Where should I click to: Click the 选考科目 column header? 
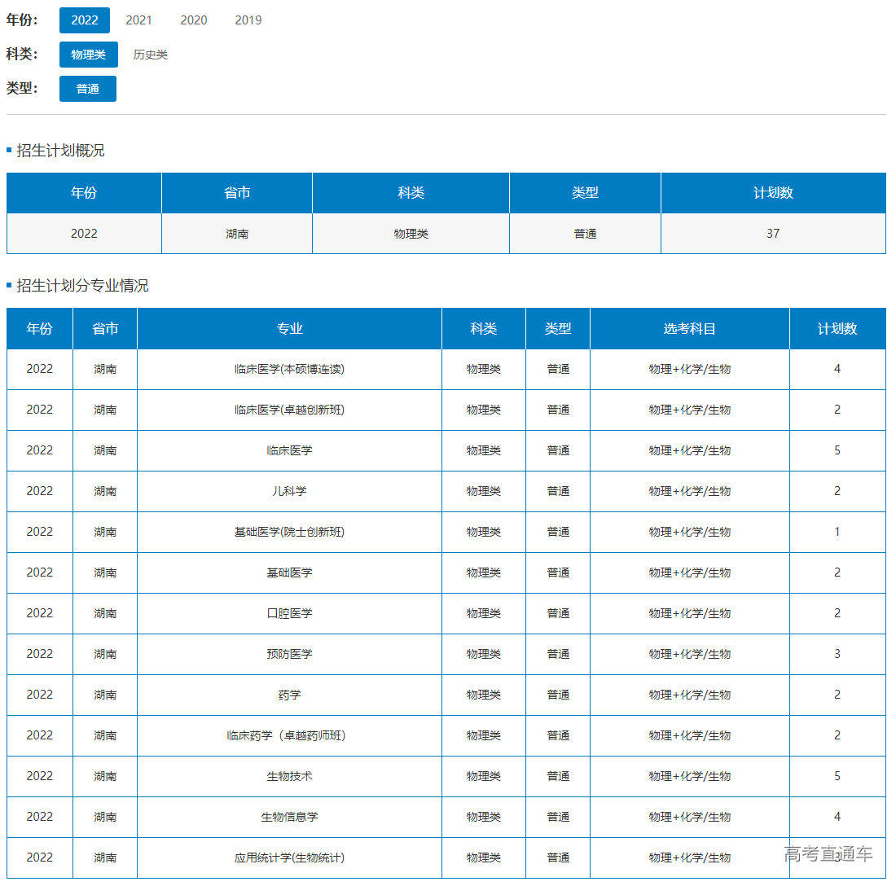(x=689, y=328)
